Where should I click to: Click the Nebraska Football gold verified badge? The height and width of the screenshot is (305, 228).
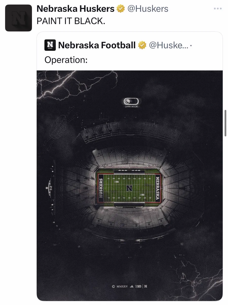pyautogui.click(x=142, y=45)
